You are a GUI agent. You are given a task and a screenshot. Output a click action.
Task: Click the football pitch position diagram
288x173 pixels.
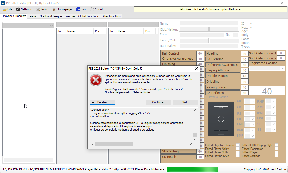pos(221,119)
